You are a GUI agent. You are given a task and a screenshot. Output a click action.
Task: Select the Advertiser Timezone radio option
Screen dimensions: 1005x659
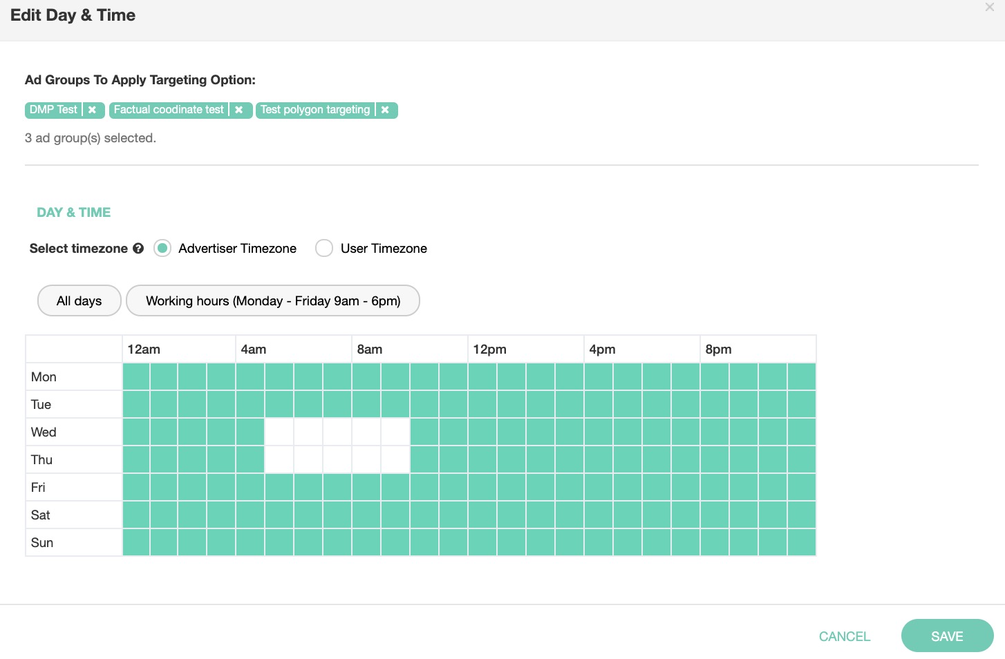pyautogui.click(x=162, y=249)
